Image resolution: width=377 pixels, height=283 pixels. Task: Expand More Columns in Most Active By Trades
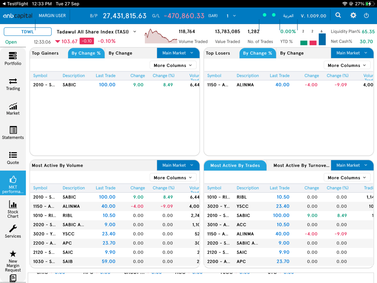[x=347, y=178]
